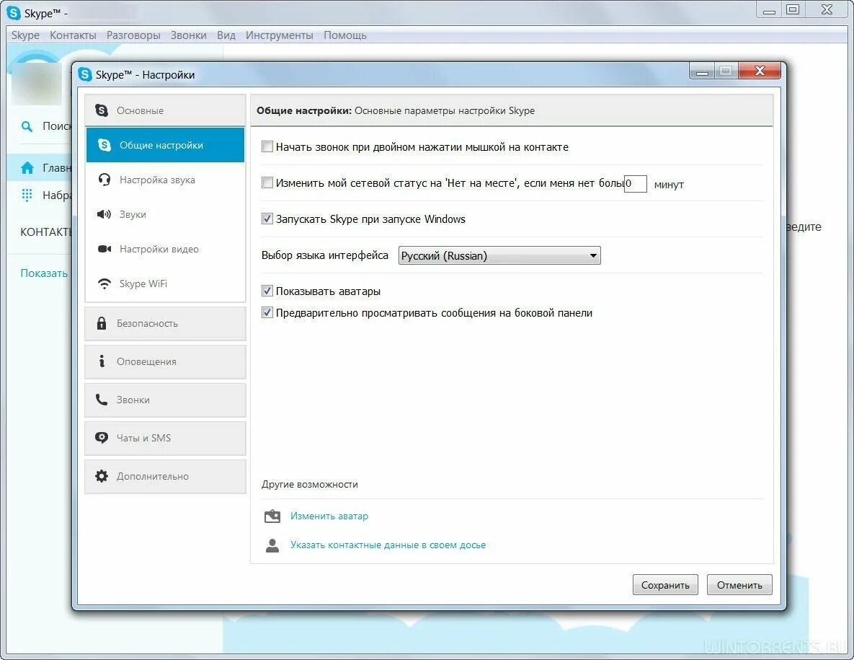The height and width of the screenshot is (660, 854).
Task: Open the Инструменты menu
Action: pos(280,35)
